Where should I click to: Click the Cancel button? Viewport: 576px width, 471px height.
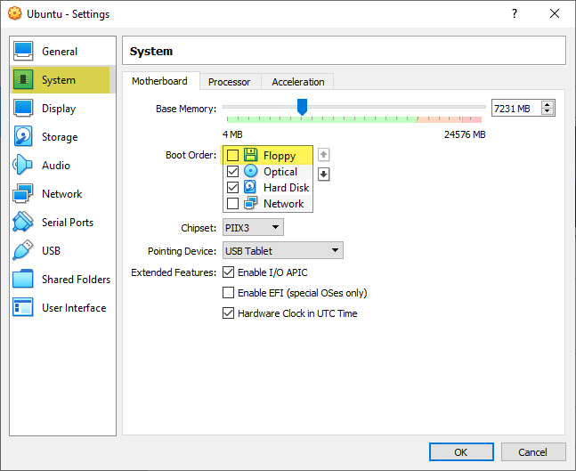coord(532,452)
